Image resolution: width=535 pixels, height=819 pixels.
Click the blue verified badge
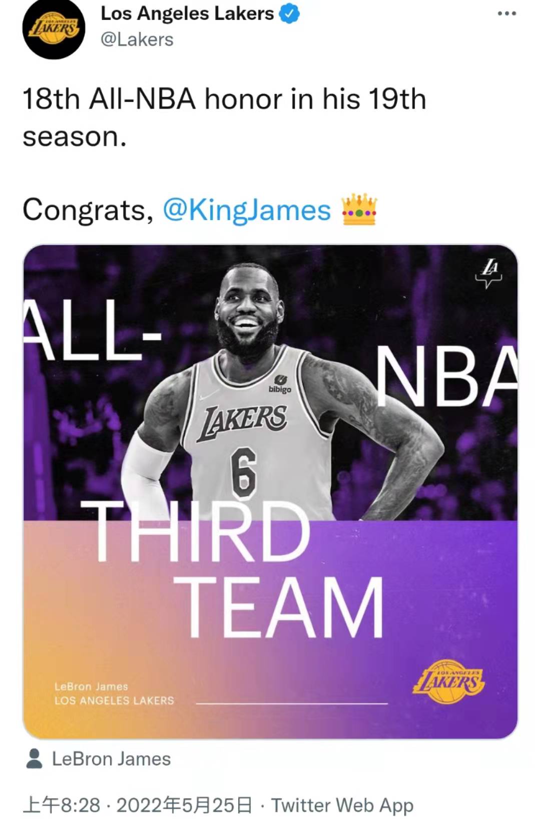point(289,14)
